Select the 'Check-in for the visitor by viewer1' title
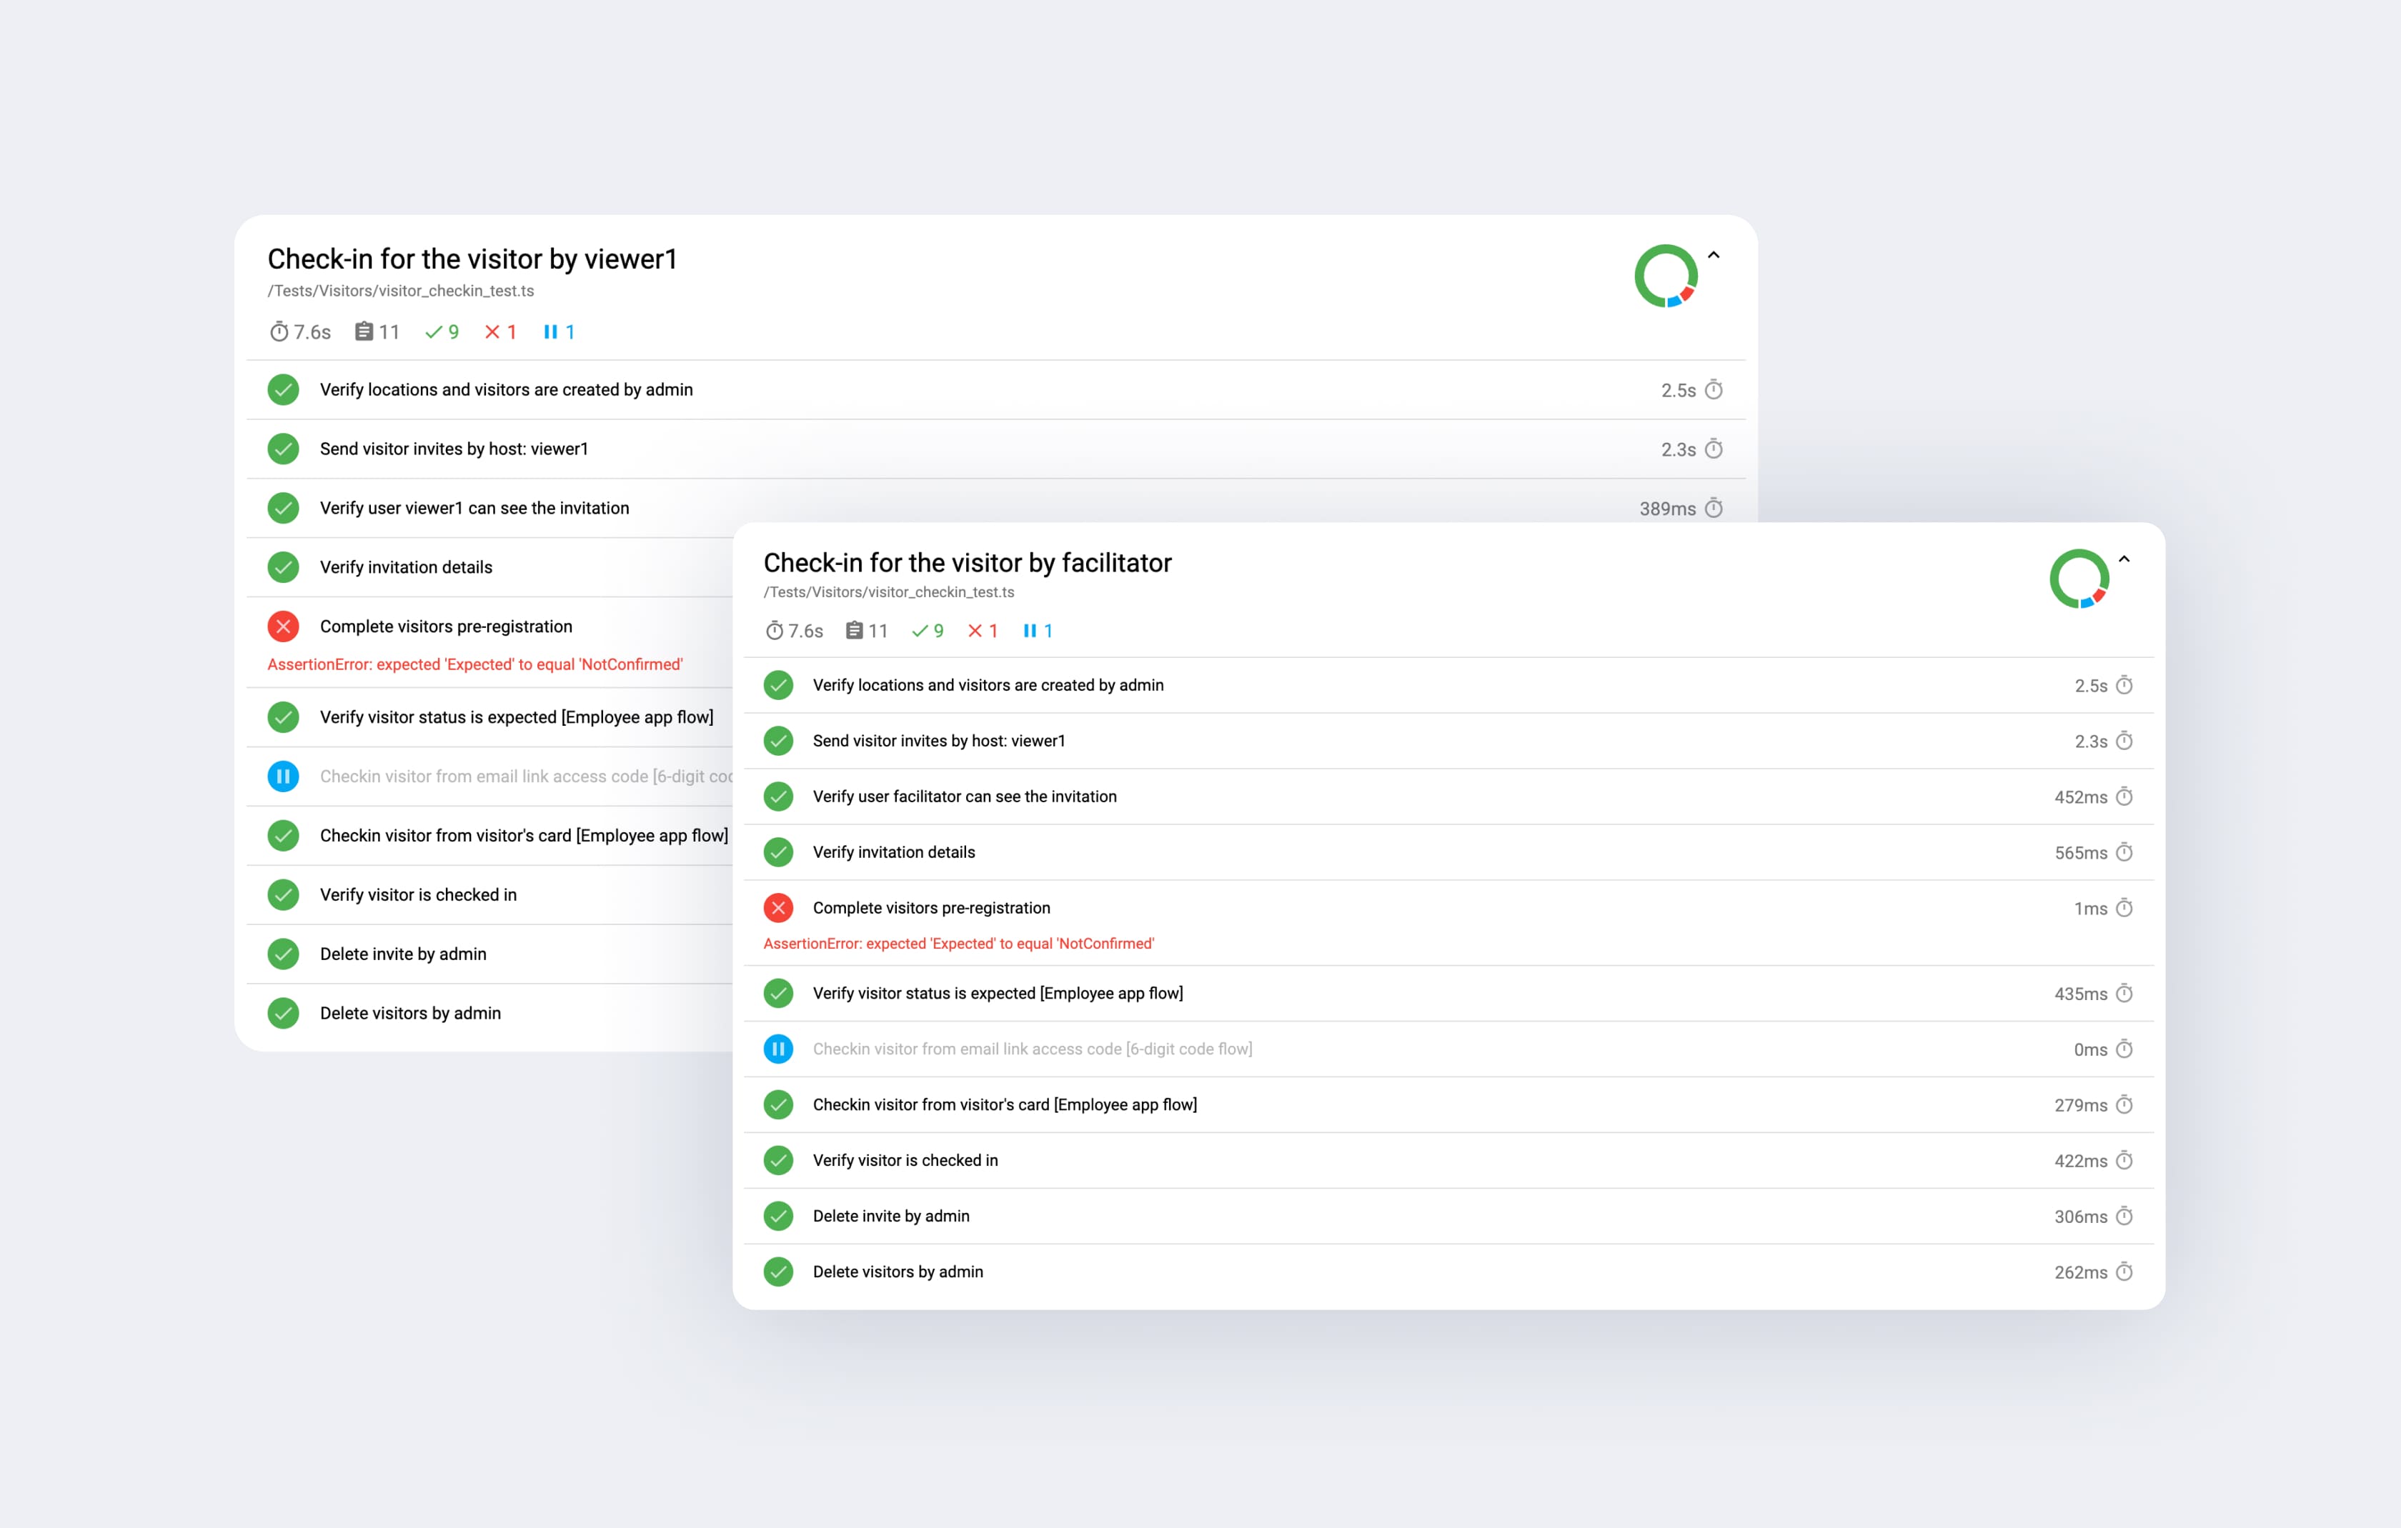The width and height of the screenshot is (2401, 1528). [472, 259]
